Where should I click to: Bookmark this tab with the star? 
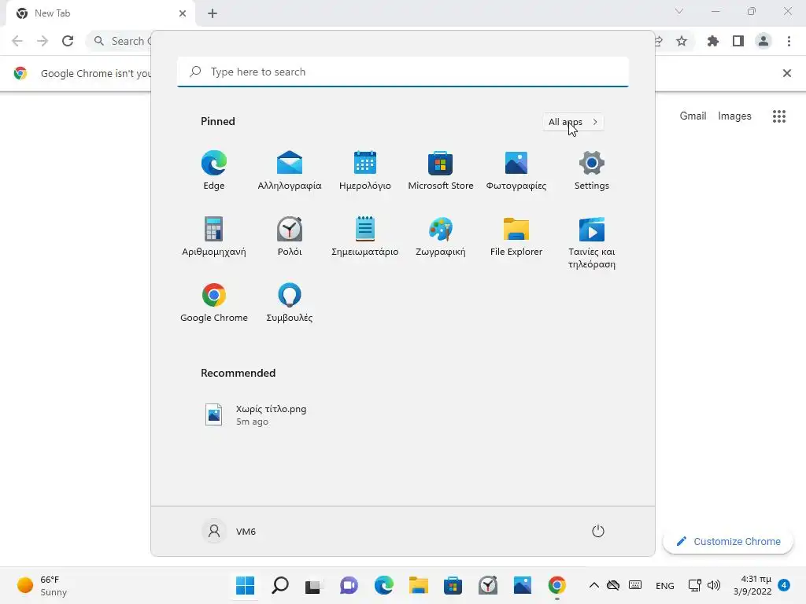[x=682, y=41]
